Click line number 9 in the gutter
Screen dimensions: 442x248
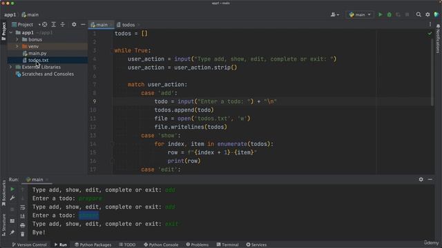[95, 101]
